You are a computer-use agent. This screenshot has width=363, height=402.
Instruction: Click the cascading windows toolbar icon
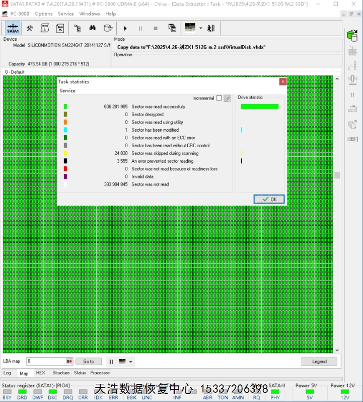tap(172, 28)
